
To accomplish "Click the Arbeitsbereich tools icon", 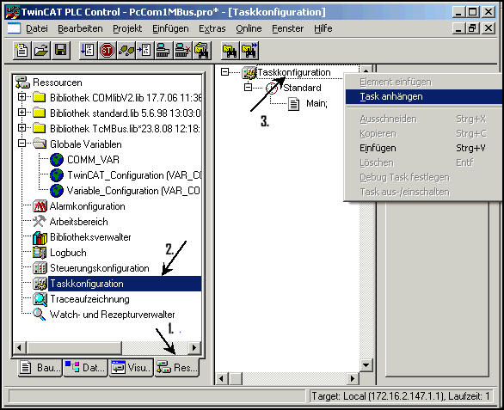I will 40,221.
